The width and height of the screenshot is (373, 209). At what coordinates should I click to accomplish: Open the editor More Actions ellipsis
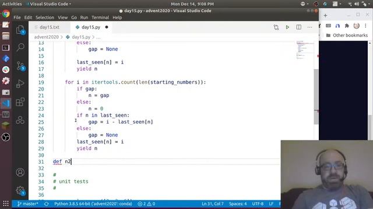[x=309, y=27]
